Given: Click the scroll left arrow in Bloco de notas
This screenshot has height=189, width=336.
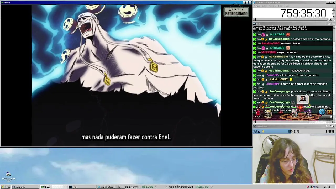Looking at the screenshot, I should click(254, 19).
